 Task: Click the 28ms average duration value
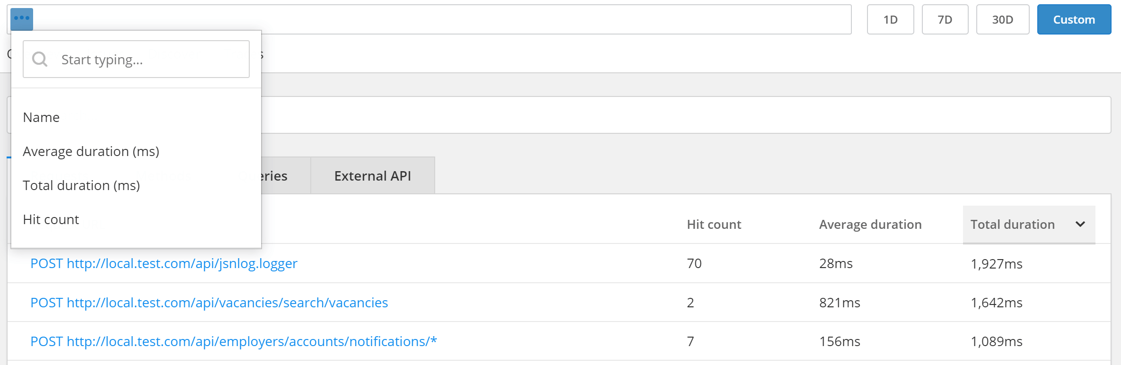pos(836,263)
